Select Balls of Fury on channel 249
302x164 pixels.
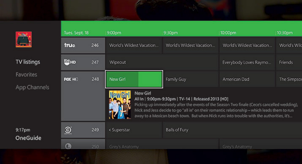233,130
